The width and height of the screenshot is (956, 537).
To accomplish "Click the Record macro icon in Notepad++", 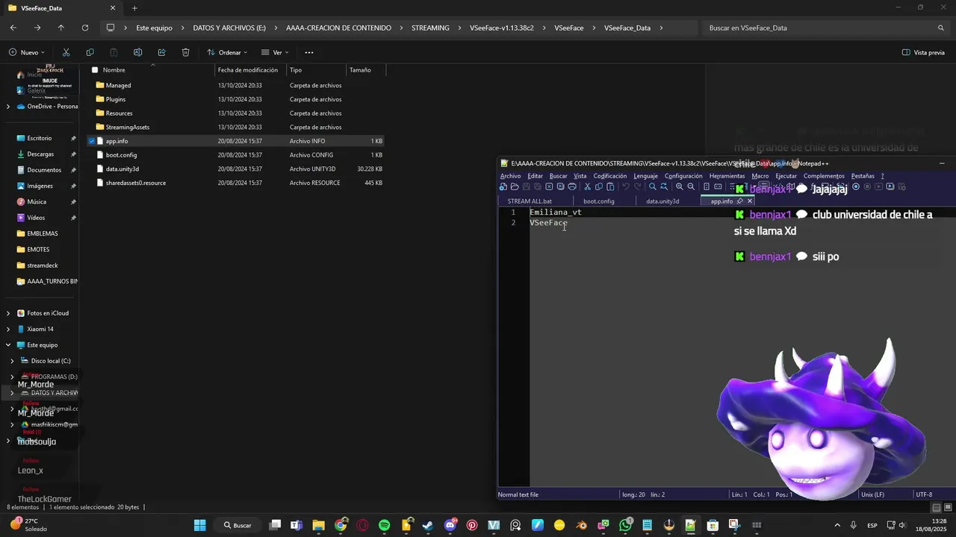I will click(856, 187).
